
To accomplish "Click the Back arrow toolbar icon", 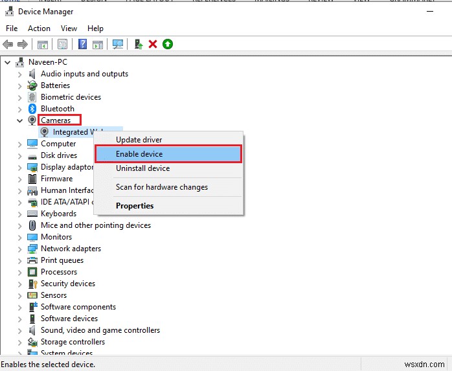I will [8, 45].
